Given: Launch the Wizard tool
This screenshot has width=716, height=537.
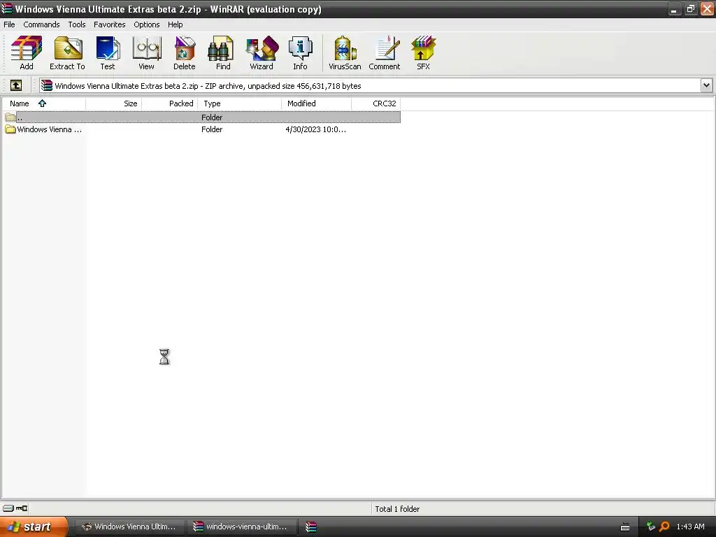Looking at the screenshot, I should pyautogui.click(x=262, y=53).
